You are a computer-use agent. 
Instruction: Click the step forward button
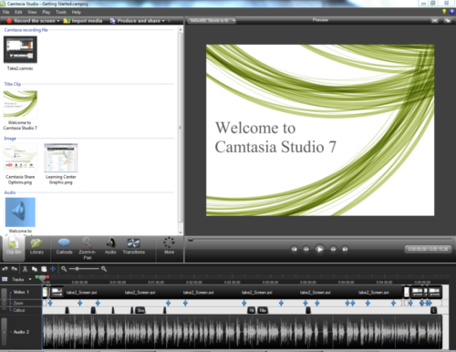[x=333, y=249]
